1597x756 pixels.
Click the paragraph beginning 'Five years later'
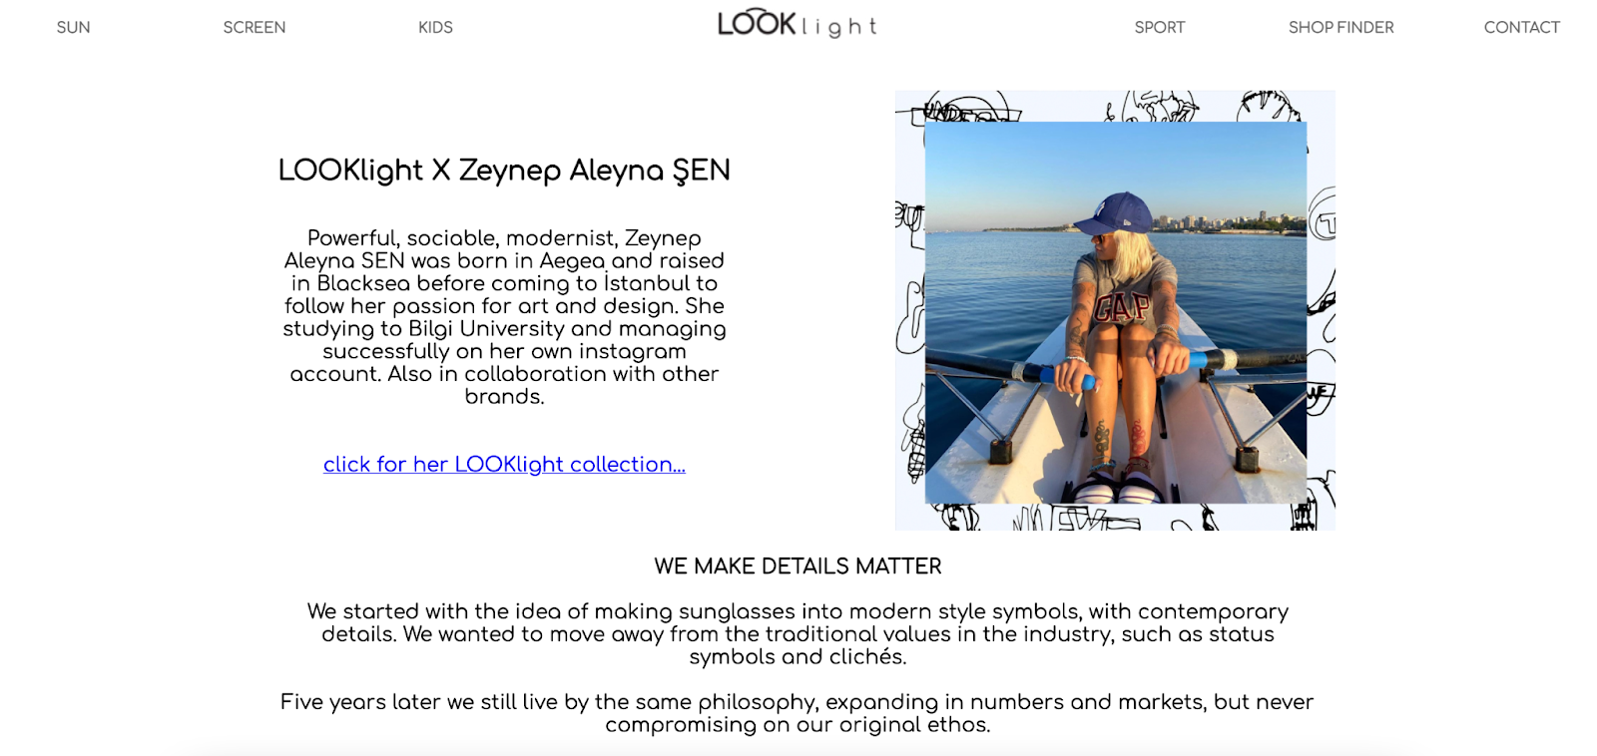tap(798, 713)
